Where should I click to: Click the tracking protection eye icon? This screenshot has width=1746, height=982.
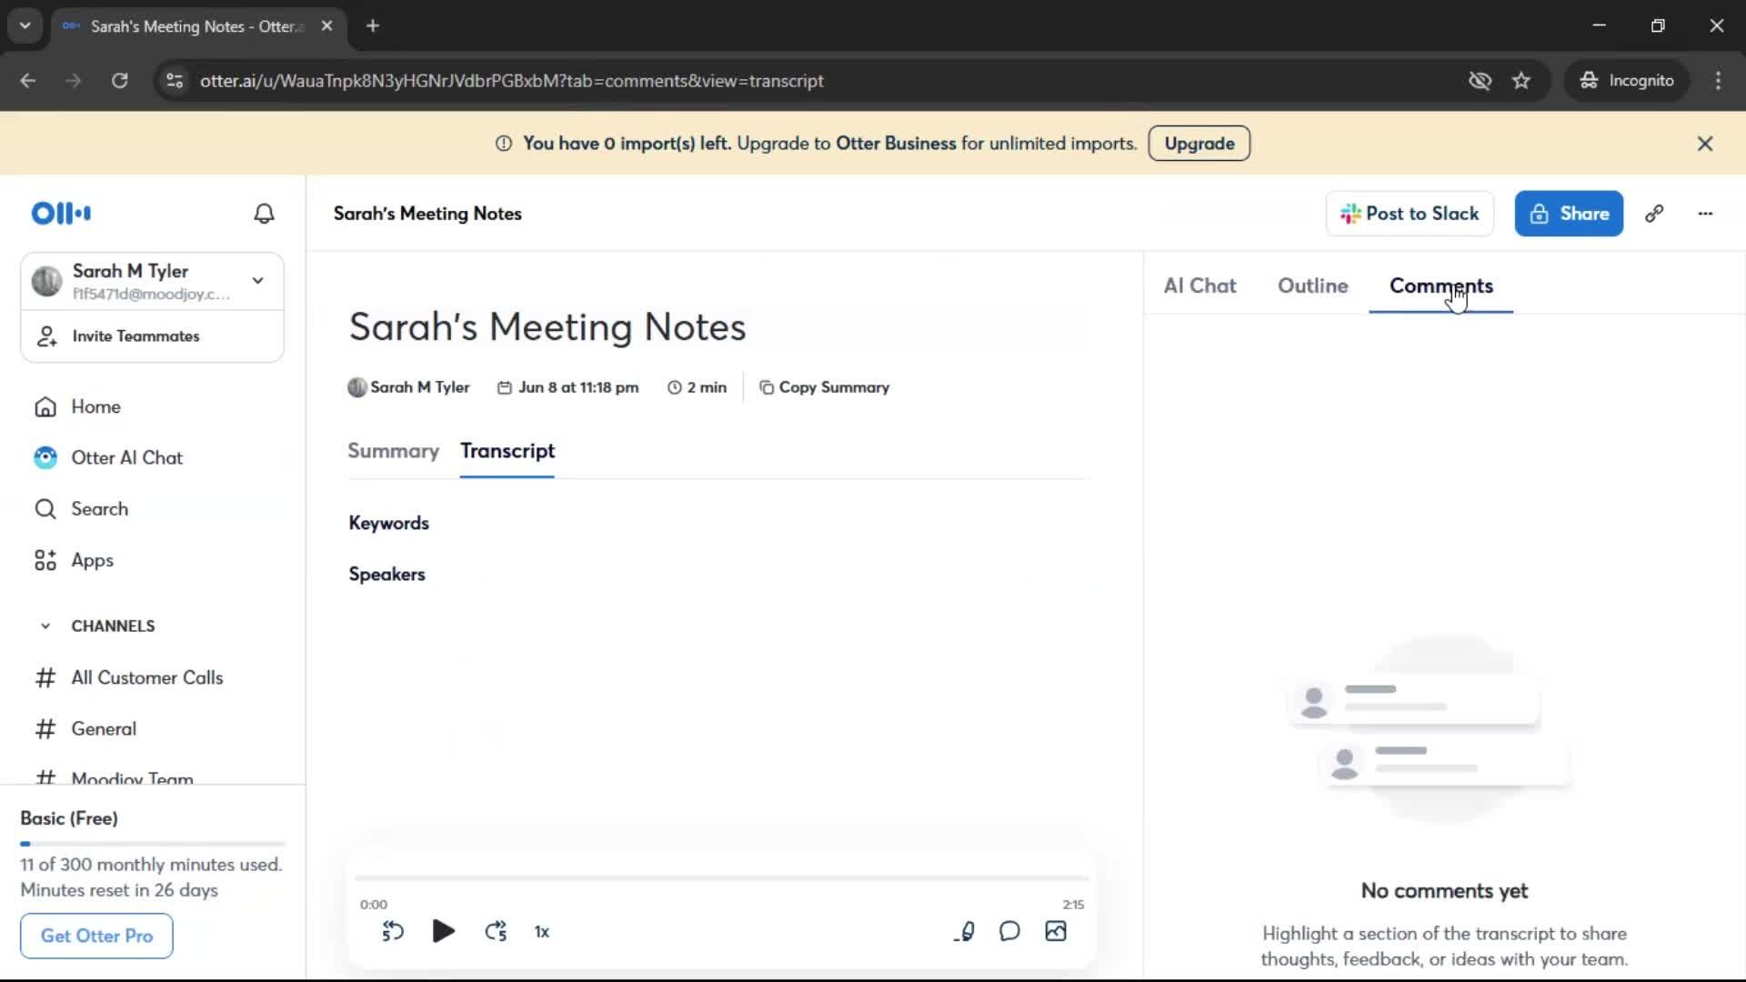[x=1480, y=81]
